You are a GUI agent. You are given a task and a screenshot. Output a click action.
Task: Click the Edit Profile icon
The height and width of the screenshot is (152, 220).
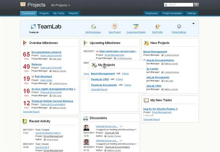tap(158, 26)
